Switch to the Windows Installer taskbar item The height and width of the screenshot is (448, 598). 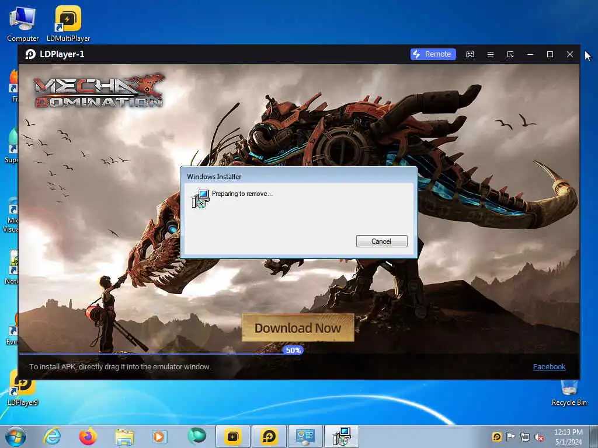pos(341,436)
